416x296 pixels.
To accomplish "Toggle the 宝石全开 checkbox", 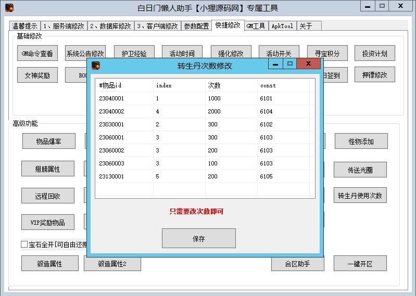I will 24,244.
